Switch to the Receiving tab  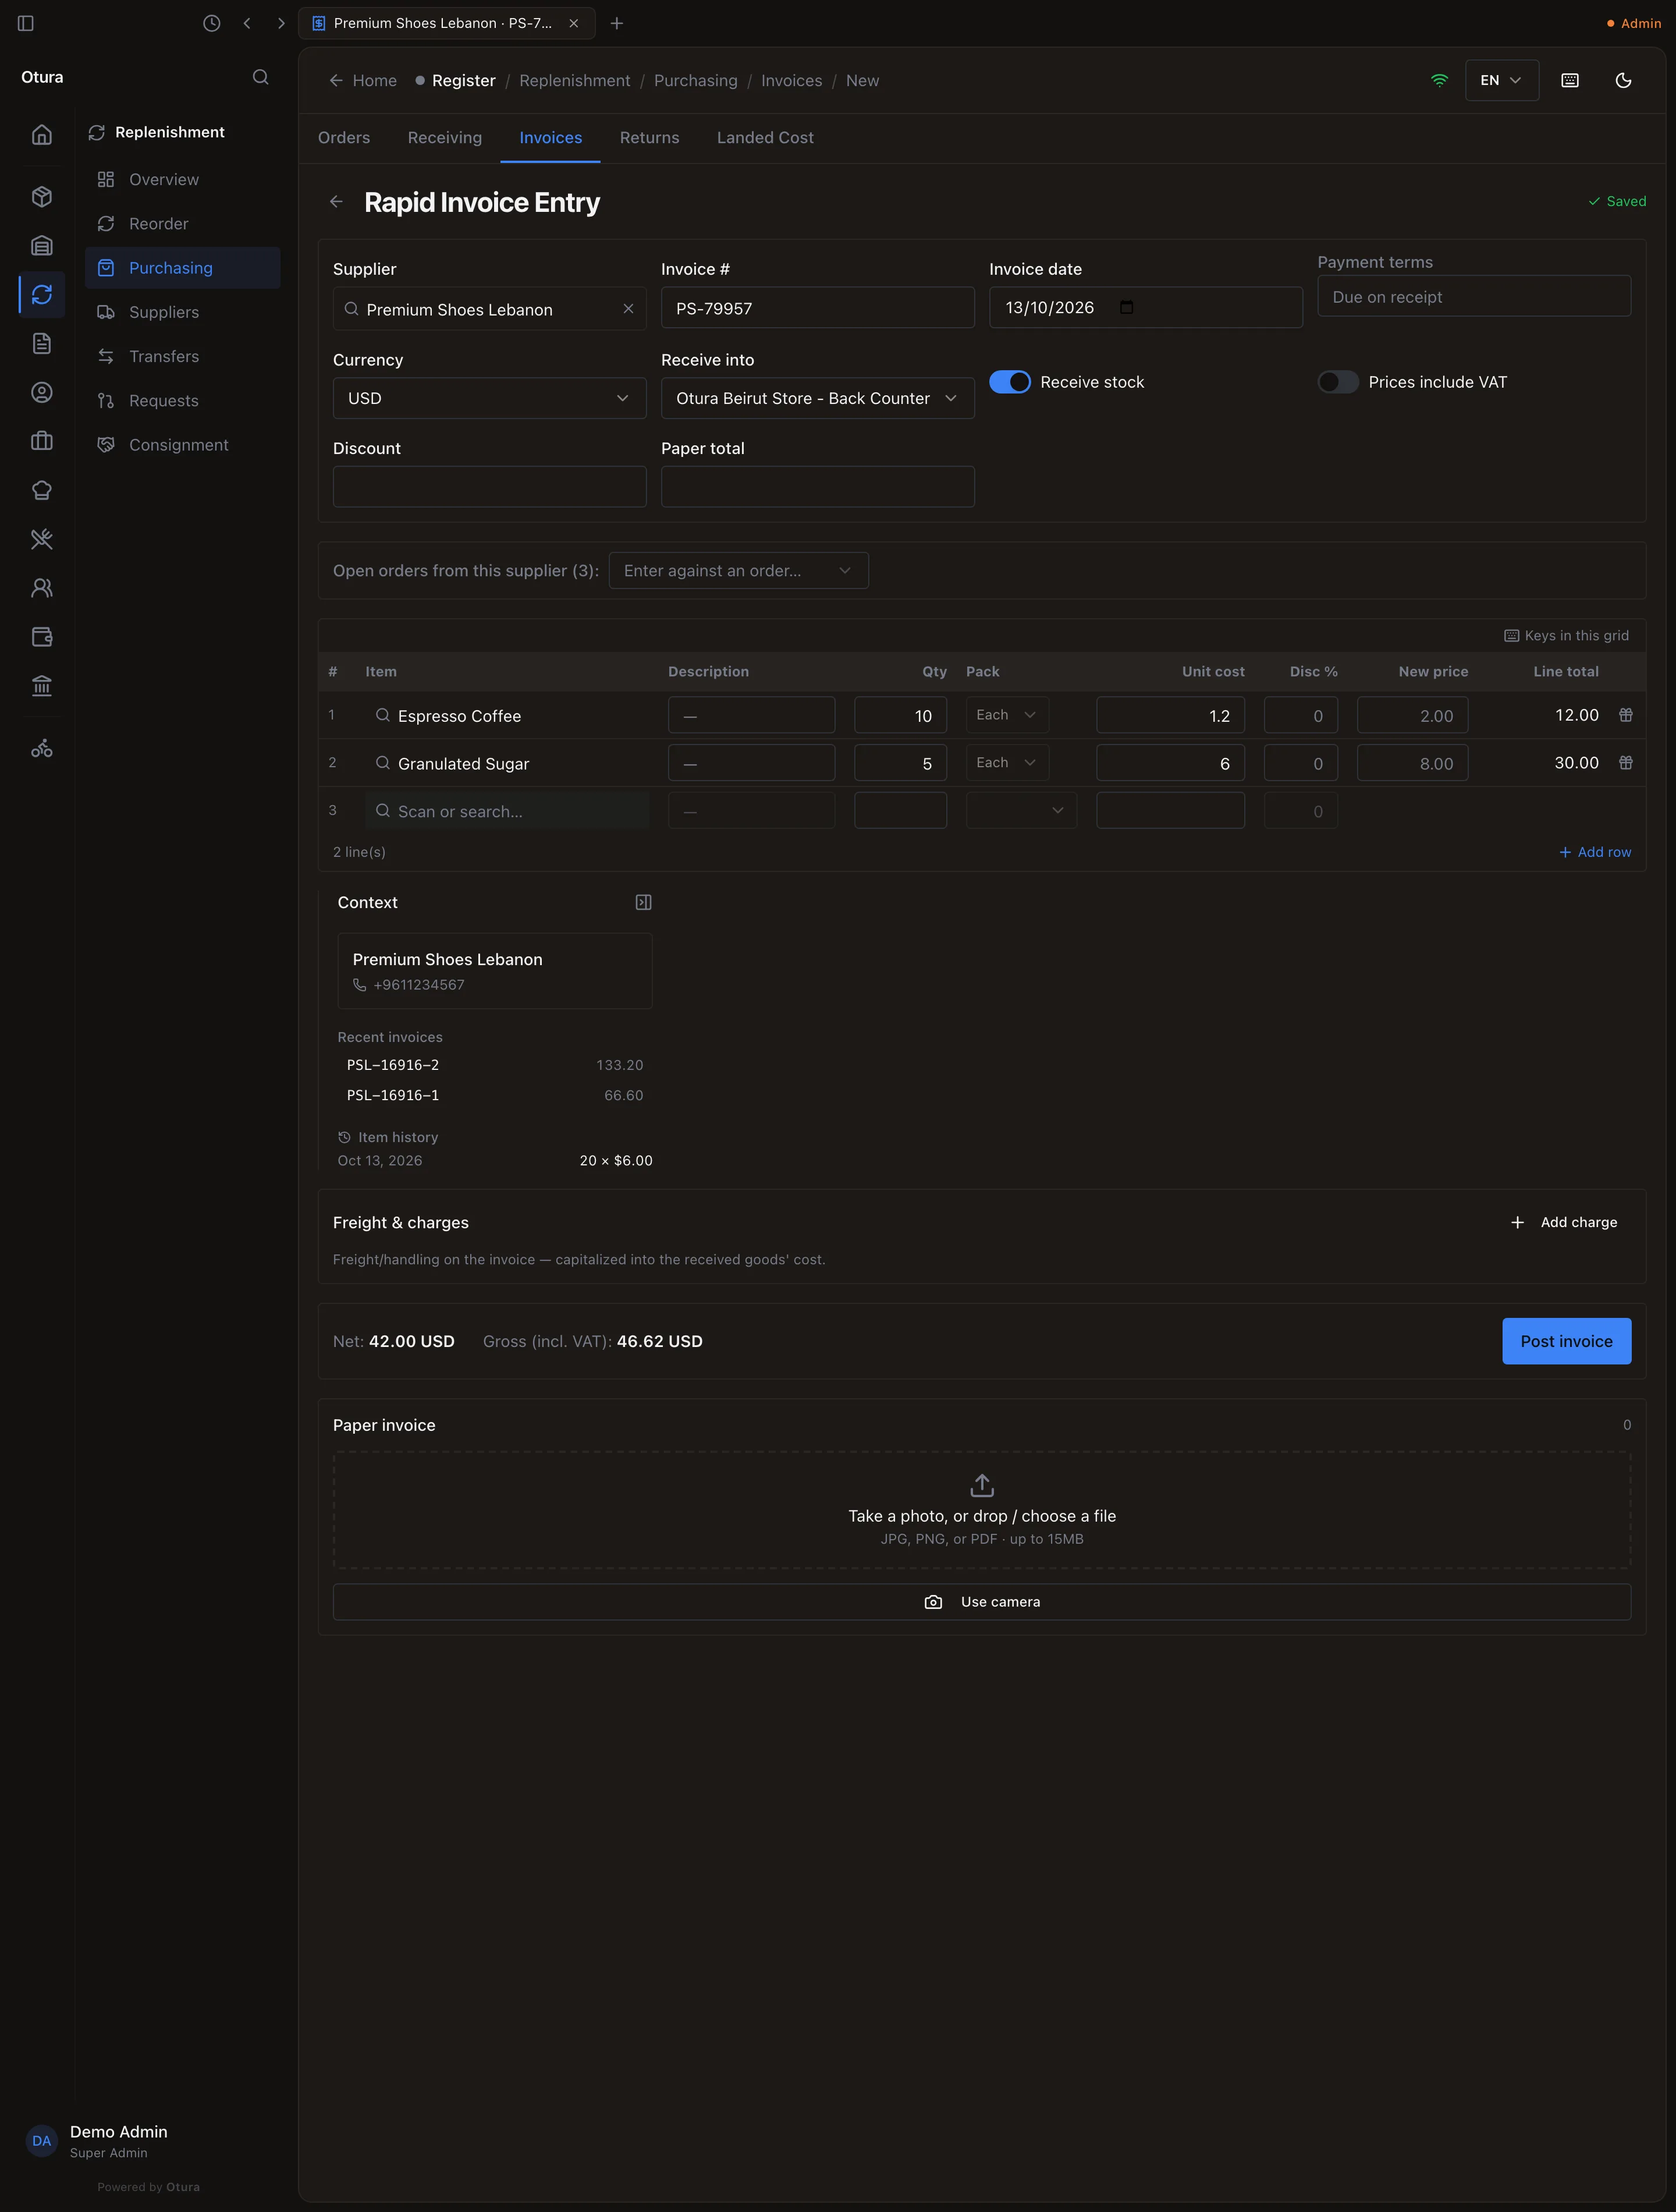tap(445, 138)
